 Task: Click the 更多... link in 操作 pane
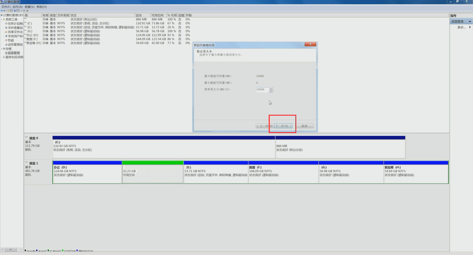[462, 27]
